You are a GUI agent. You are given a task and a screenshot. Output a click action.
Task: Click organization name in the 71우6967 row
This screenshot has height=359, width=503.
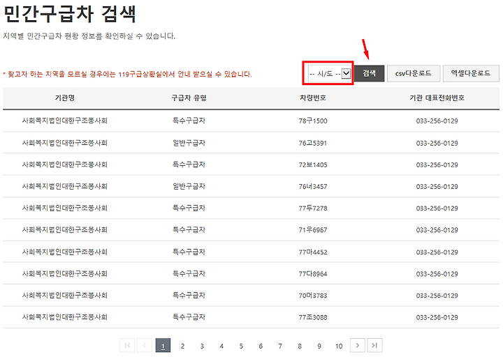[x=65, y=230]
